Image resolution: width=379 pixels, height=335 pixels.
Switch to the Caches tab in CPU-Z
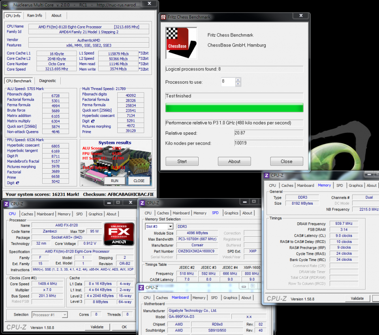coord(27,214)
